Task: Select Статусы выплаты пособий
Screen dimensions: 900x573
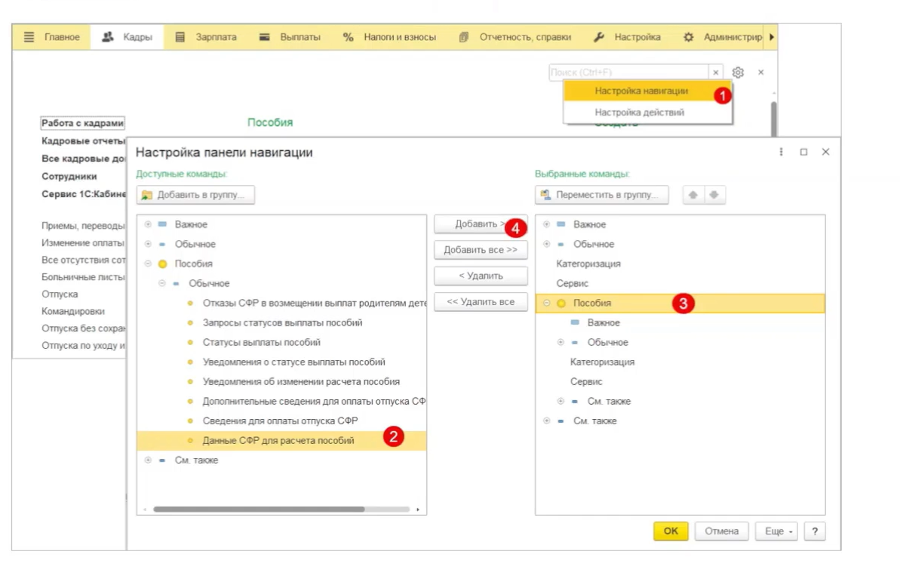Action: tap(282, 342)
